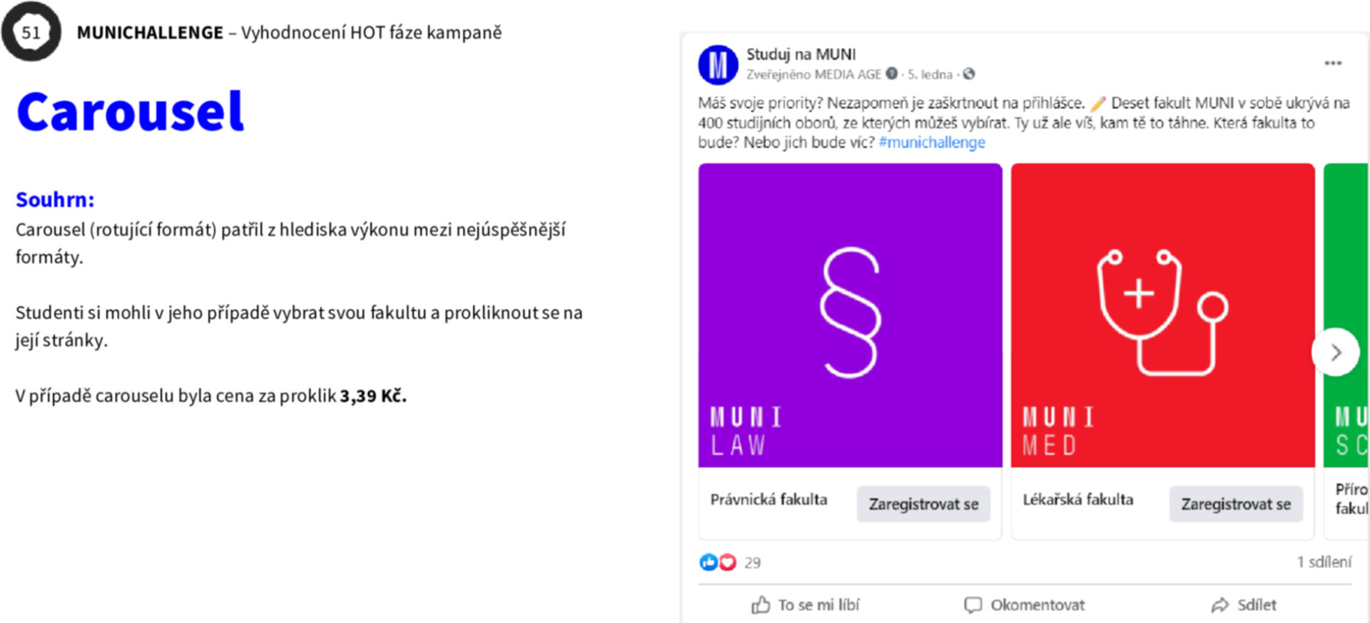Click Zaregistrovat se for Právnická fakulta
1370x623 pixels.
pos(923,504)
